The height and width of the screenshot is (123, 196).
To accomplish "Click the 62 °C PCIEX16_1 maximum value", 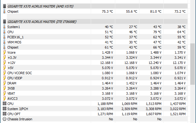I will [157, 37].
